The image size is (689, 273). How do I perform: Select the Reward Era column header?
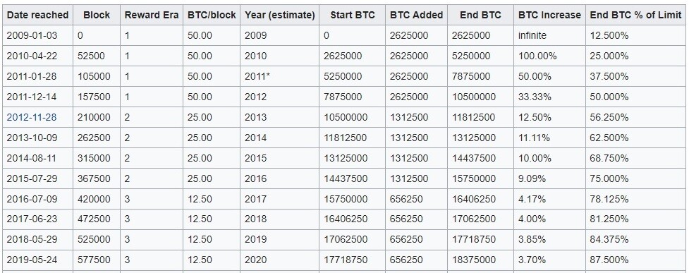pyautogui.click(x=152, y=15)
